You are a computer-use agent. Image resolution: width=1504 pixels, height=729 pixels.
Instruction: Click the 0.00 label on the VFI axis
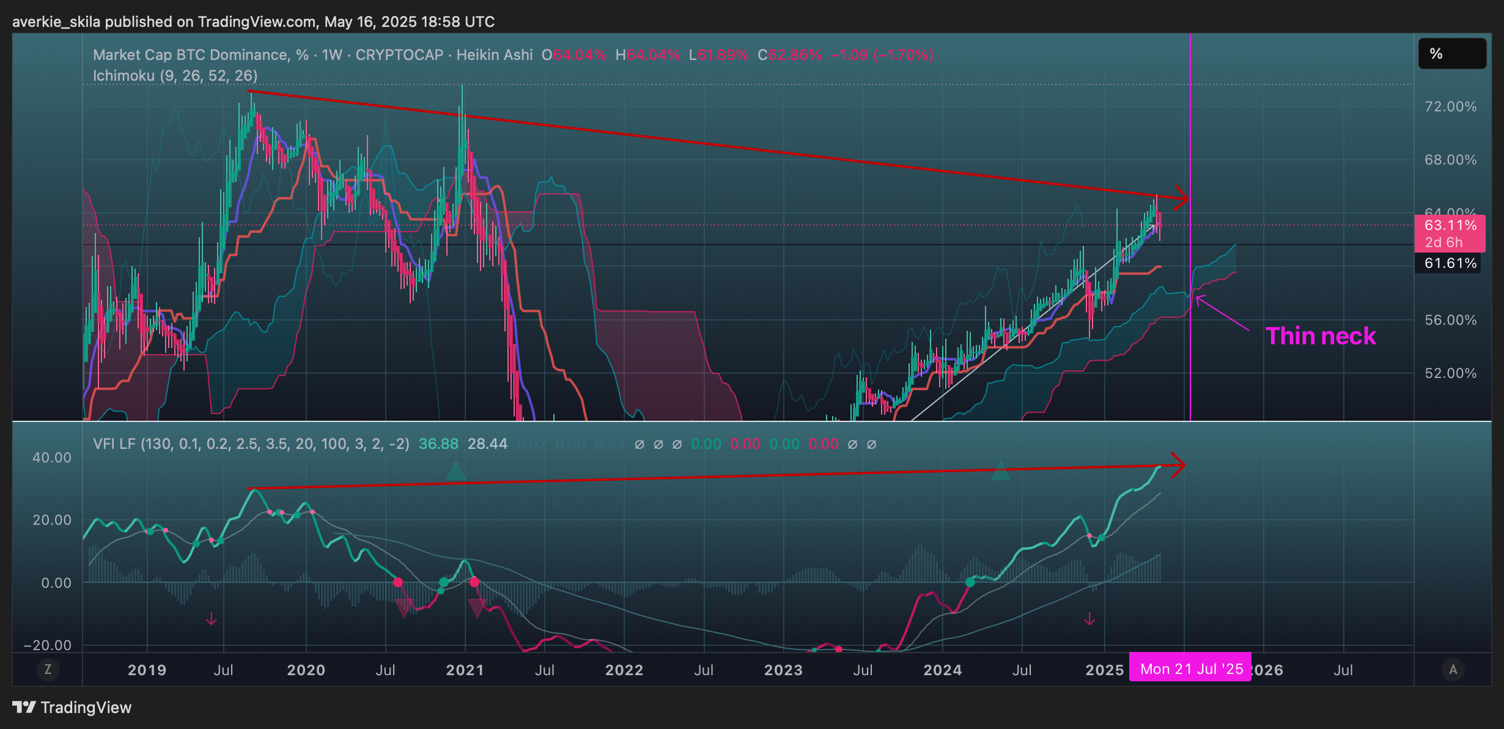pos(56,583)
